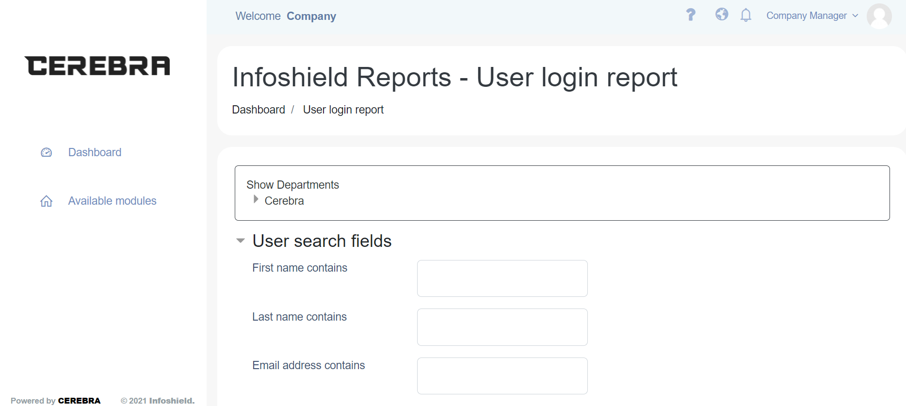Viewport: 906px width, 406px height.
Task: Click the Email address contains label
Action: pyautogui.click(x=308, y=365)
